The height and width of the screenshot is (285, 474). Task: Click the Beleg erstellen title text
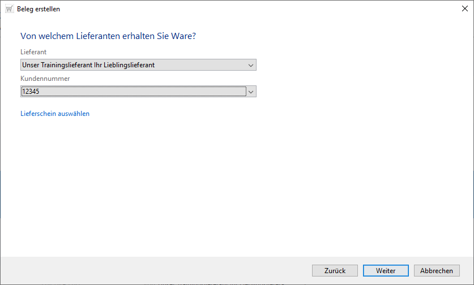pyautogui.click(x=39, y=9)
